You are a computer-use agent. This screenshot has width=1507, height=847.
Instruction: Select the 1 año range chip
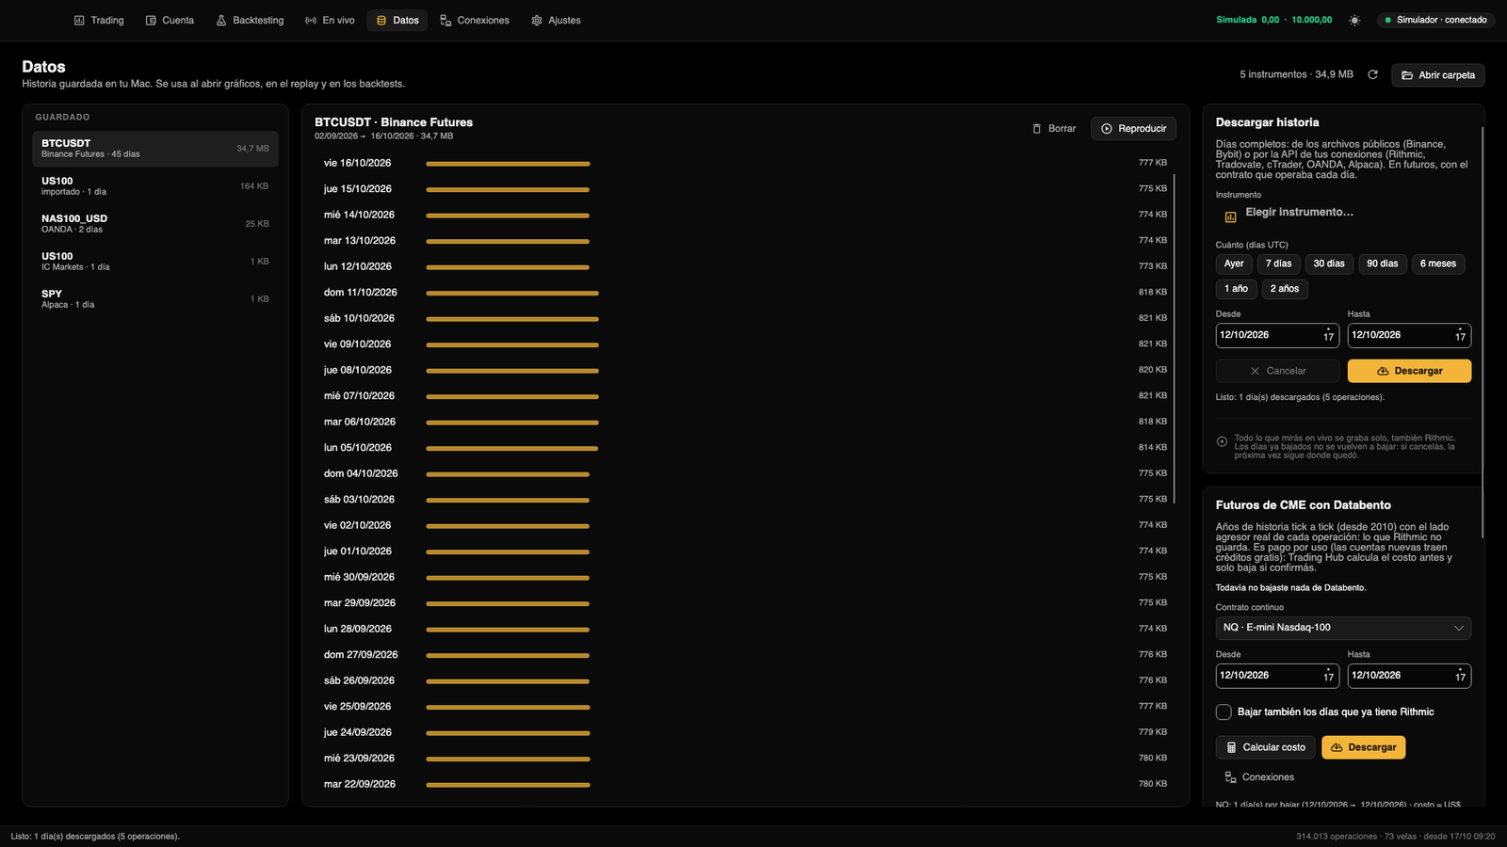coord(1236,289)
